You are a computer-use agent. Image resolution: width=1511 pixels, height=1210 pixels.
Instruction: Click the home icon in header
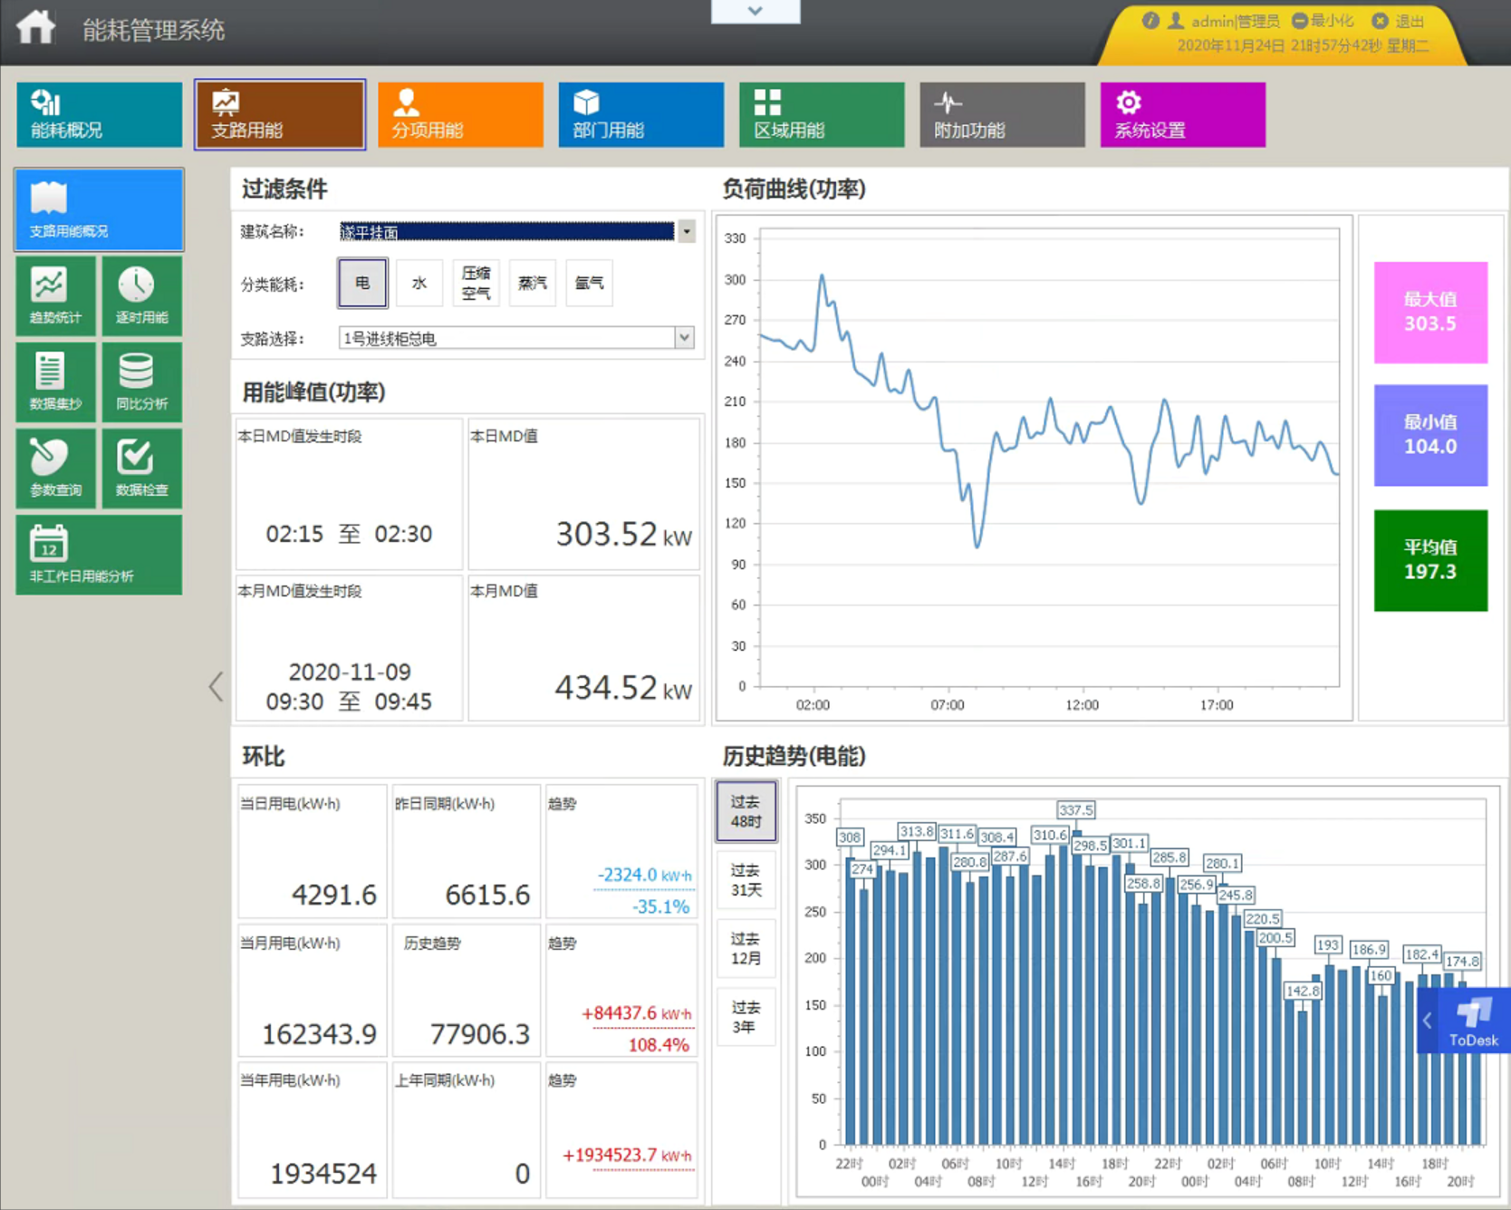point(36,27)
